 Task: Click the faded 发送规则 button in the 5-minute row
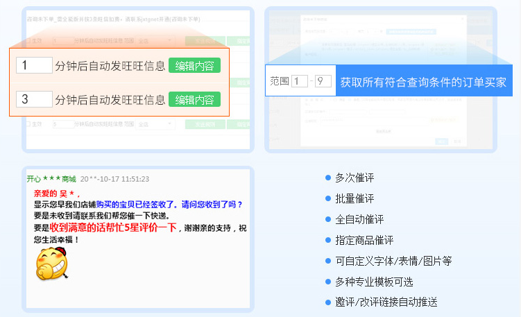(205, 125)
